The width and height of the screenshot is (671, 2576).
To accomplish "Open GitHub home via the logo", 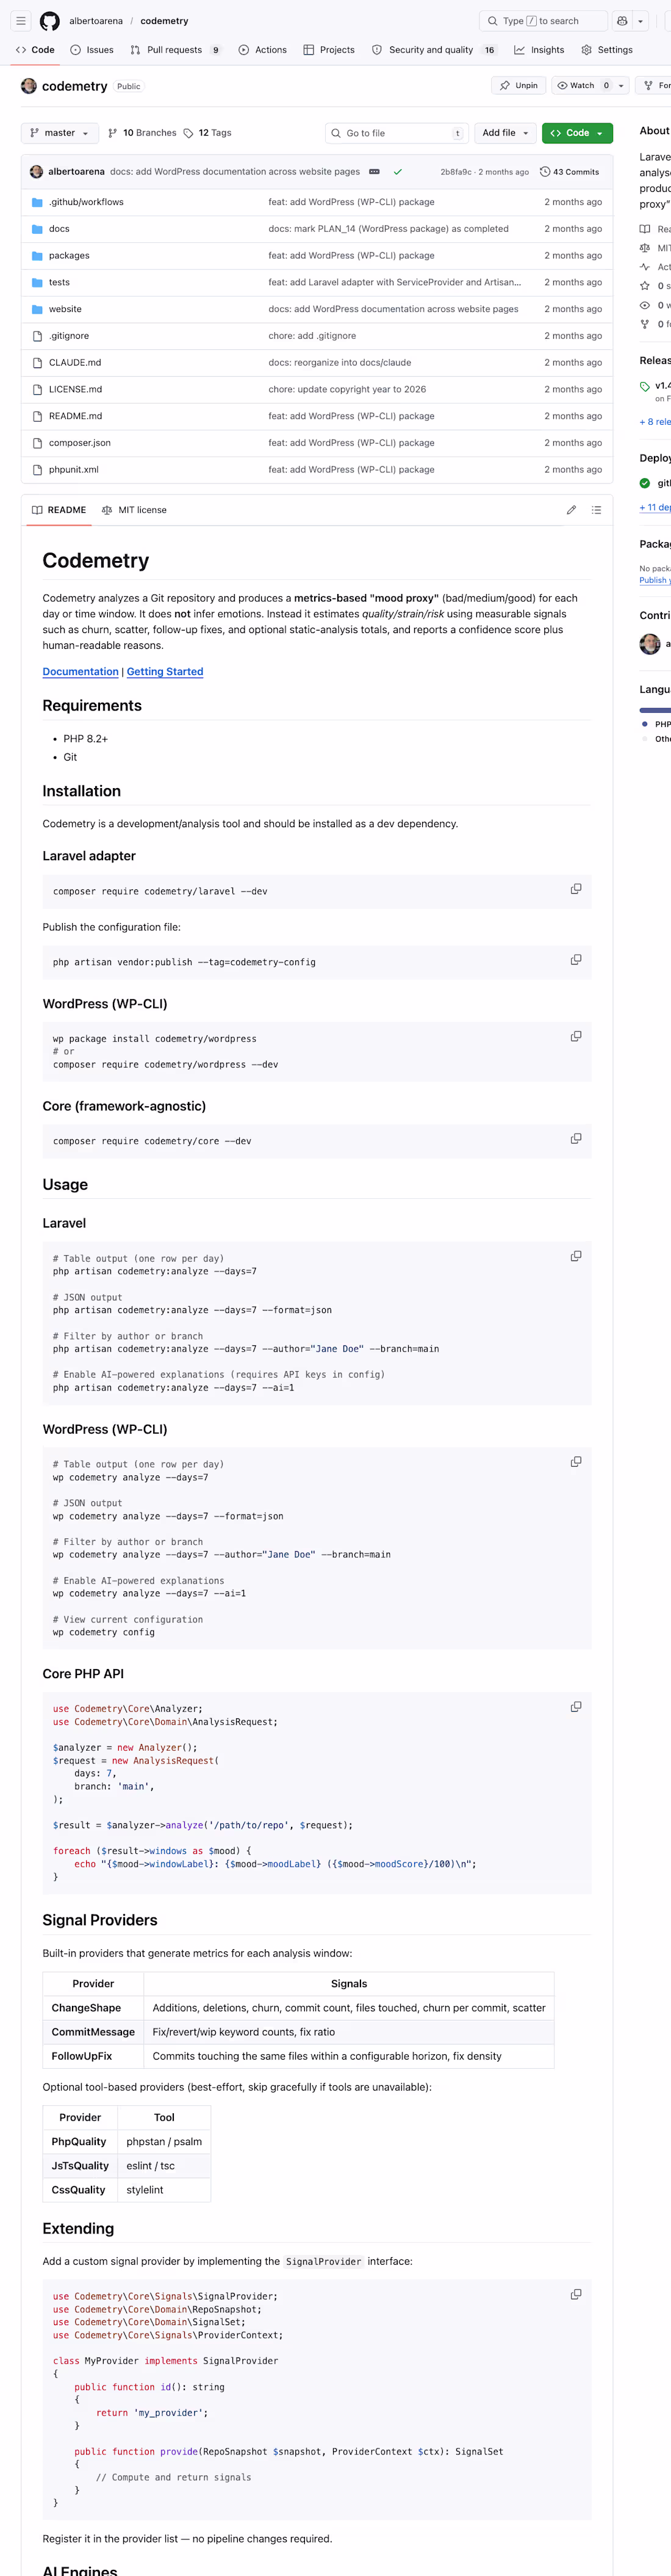I will pyautogui.click(x=50, y=20).
